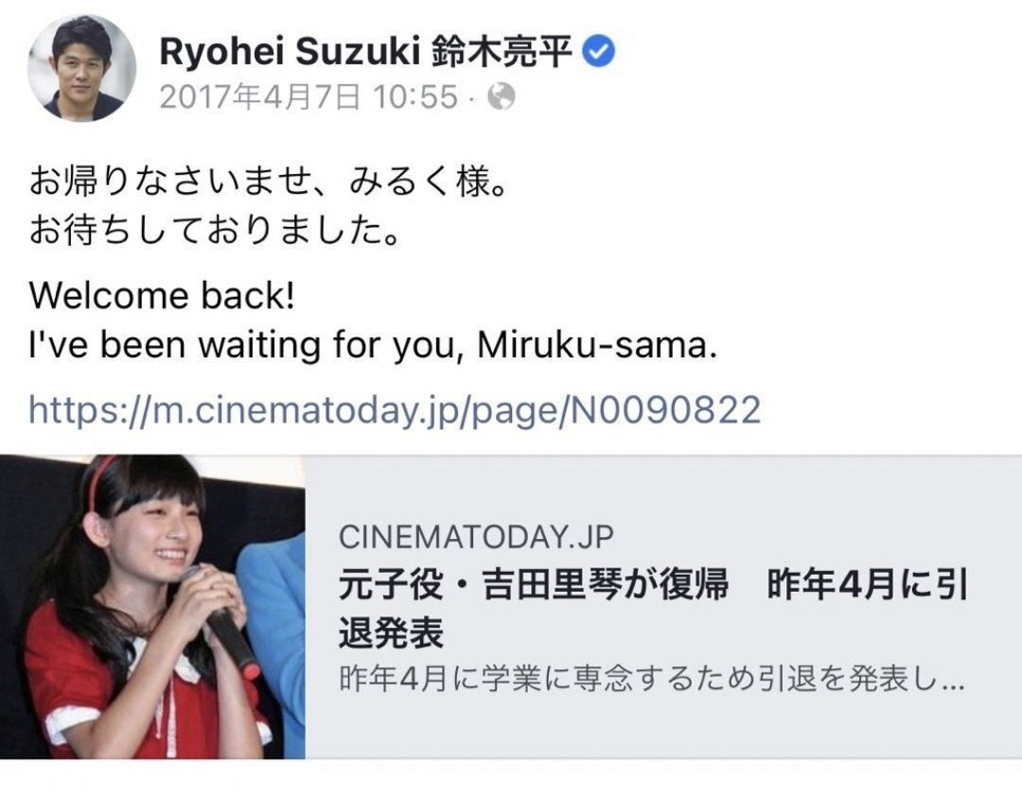Screen dimensions: 1022x795
Task: Click the globe public-audience icon
Action: point(502,96)
